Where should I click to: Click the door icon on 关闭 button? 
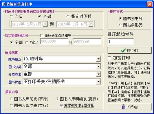(x=123, y=107)
